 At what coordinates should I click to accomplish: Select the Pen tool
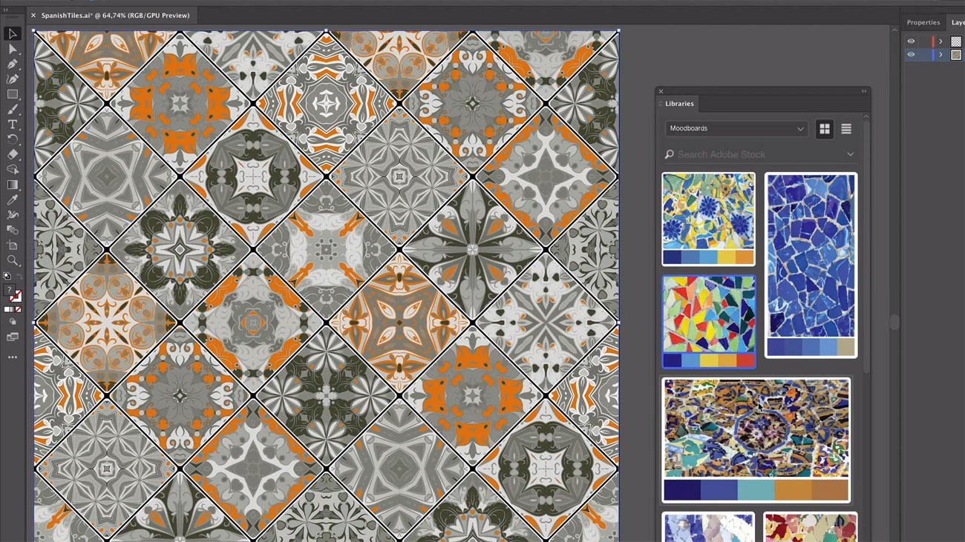(13, 64)
